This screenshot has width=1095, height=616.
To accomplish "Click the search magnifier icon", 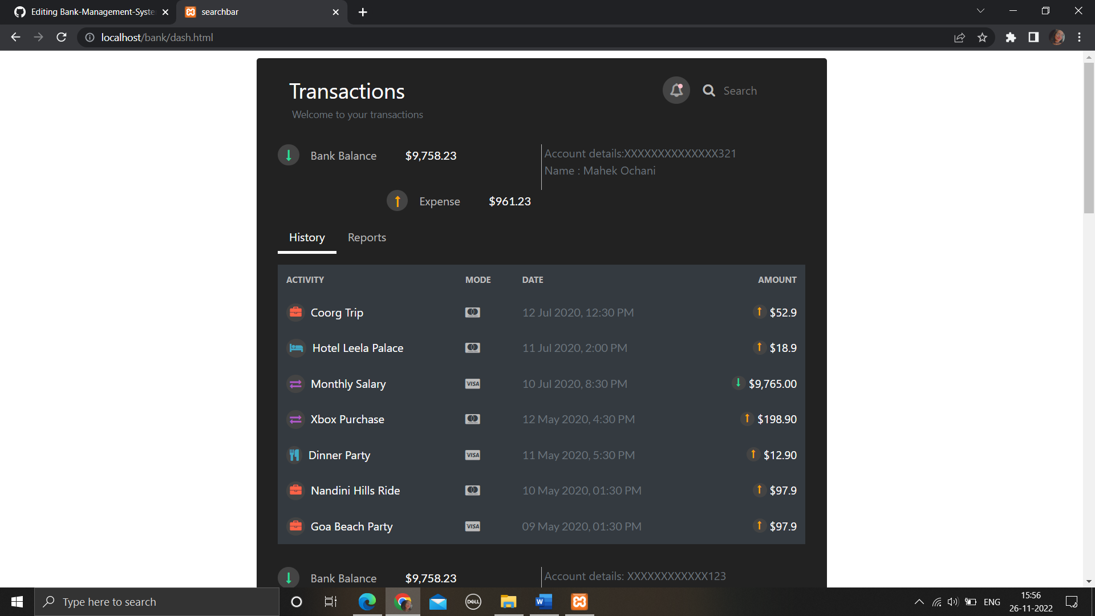I will point(708,90).
